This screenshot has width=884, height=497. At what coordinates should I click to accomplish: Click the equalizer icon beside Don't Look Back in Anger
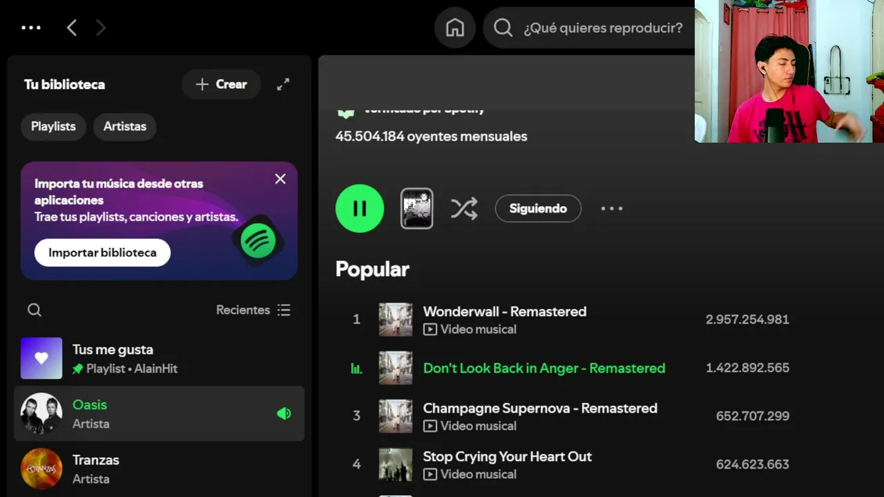tap(356, 369)
